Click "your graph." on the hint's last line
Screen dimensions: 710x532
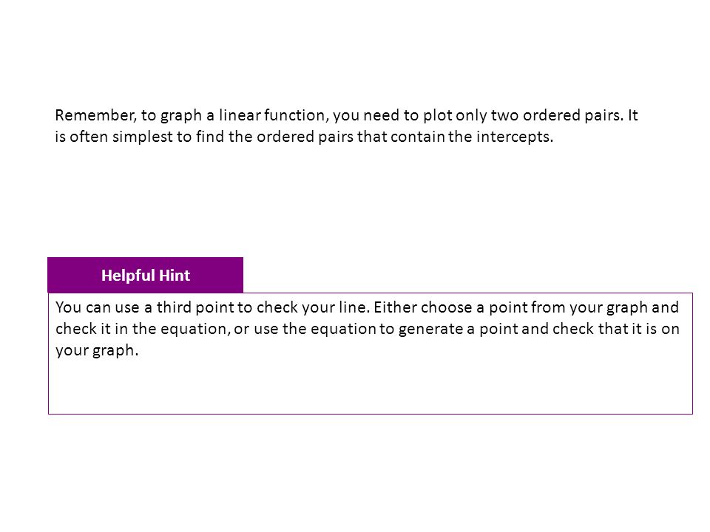[x=97, y=350]
